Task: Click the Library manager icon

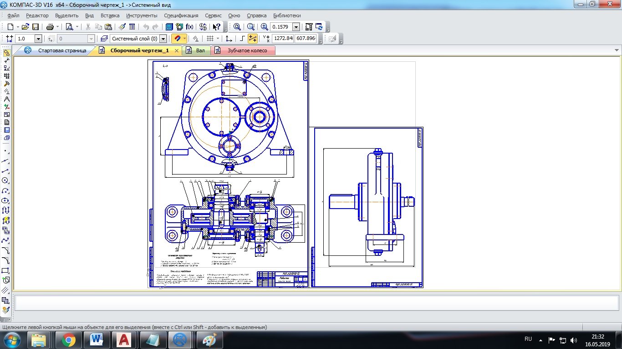Action: click(x=169, y=27)
